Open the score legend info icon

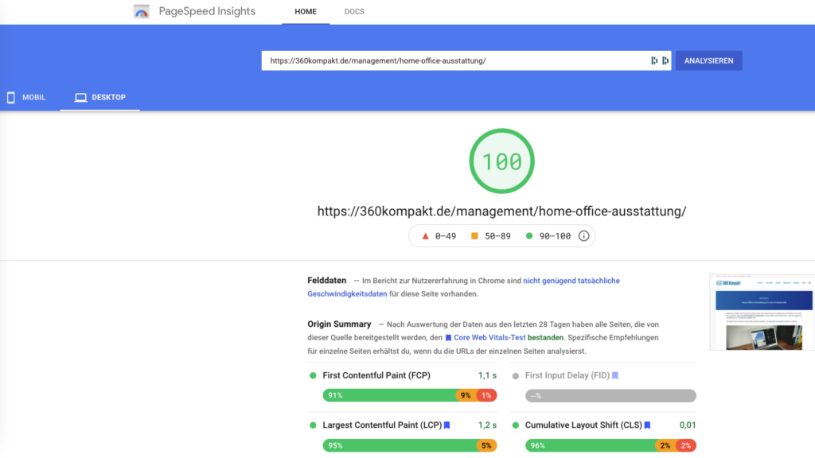(583, 235)
